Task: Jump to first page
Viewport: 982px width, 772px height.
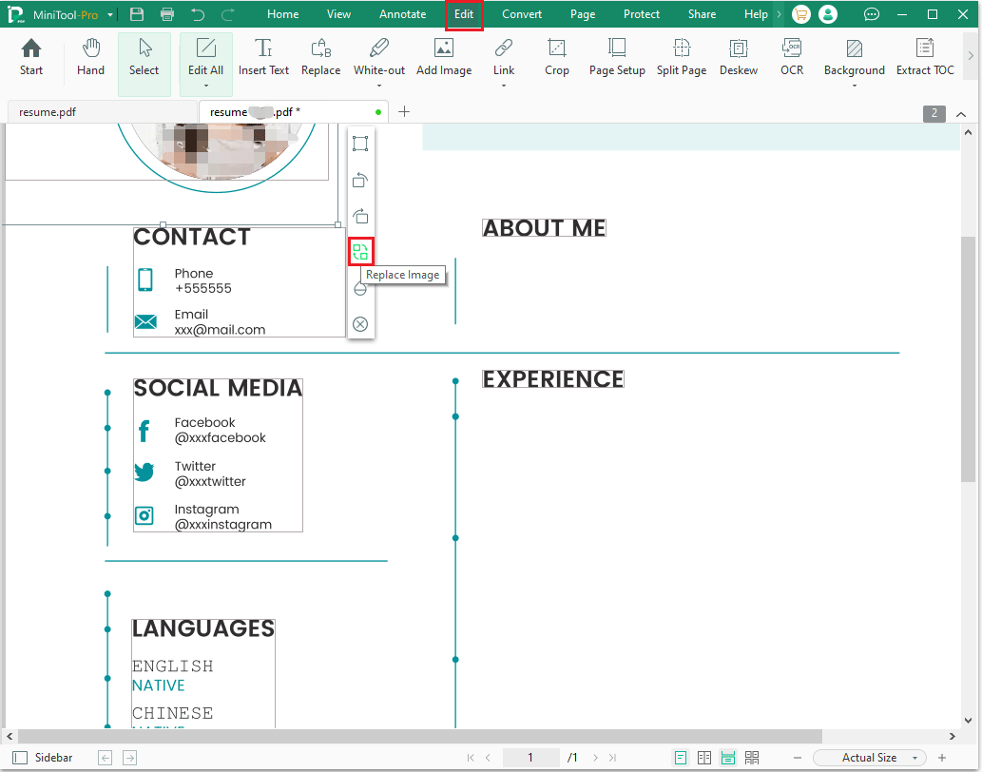Action: [x=471, y=758]
